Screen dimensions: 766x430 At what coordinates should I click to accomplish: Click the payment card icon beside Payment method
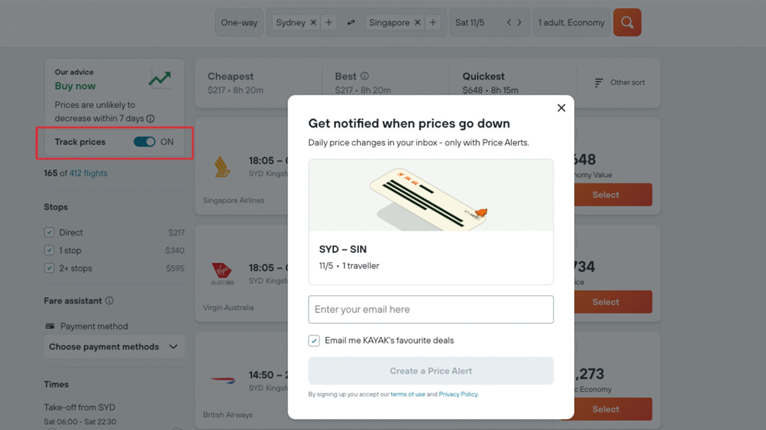click(x=50, y=326)
